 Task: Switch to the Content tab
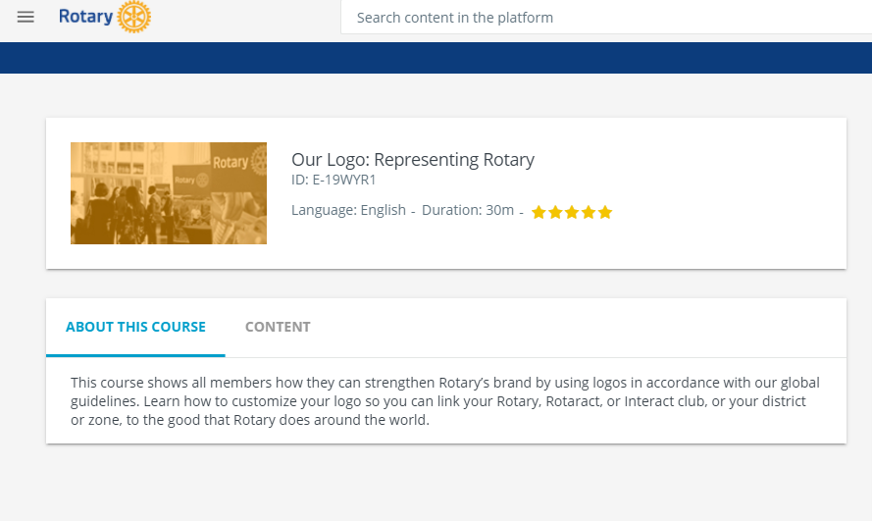[278, 327]
